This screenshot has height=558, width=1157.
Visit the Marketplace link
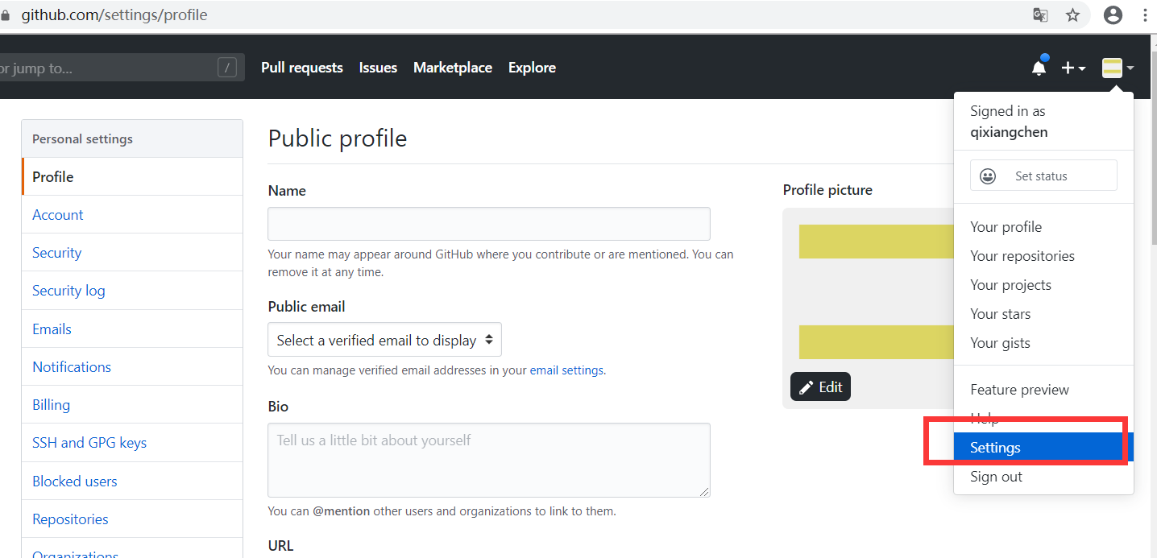pyautogui.click(x=453, y=68)
